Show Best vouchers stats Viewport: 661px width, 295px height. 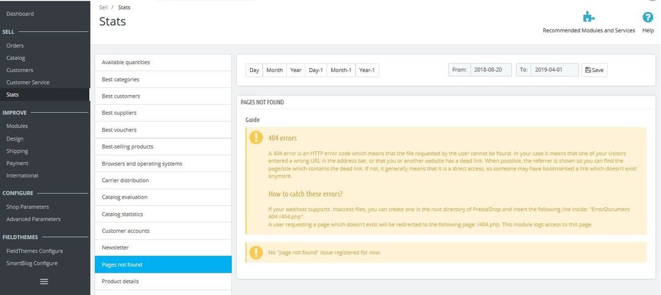tap(163, 129)
